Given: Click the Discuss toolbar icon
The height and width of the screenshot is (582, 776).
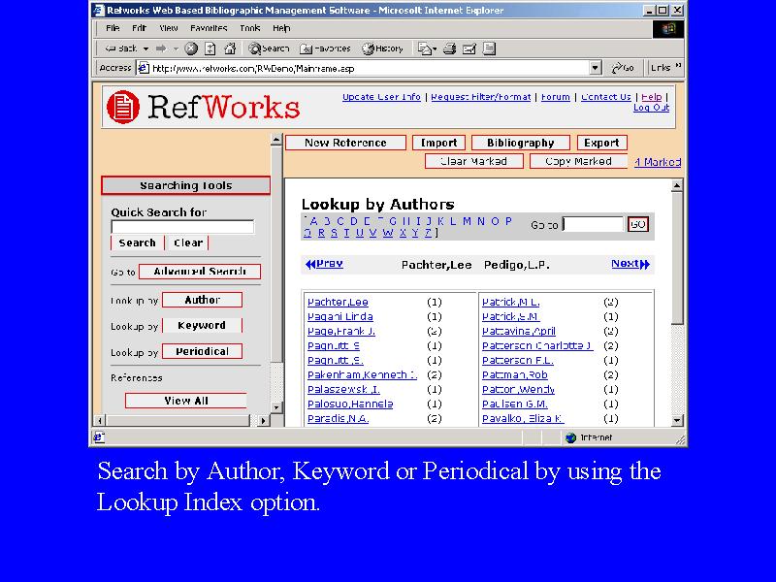Looking at the screenshot, I should pos(489,48).
